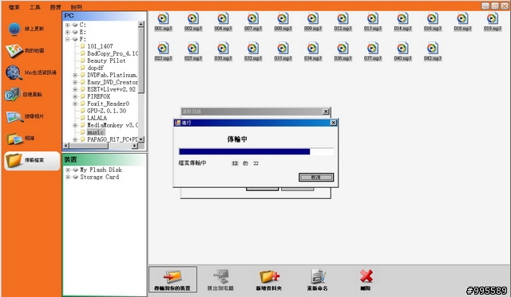Expand the MediaMonkey v3 folder node
The width and height of the screenshot is (511, 297).
75,125
